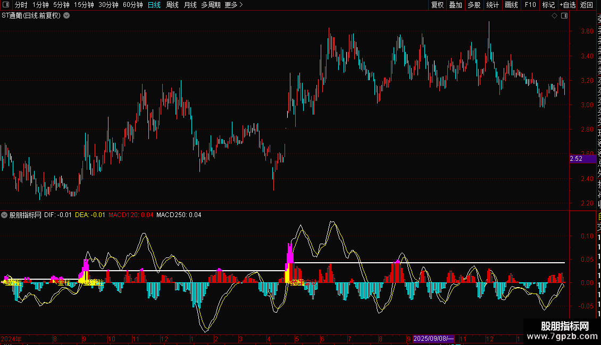This screenshot has height=345, width=601.
Task: Expand the 更多 periods menu
Action: [x=233, y=5]
